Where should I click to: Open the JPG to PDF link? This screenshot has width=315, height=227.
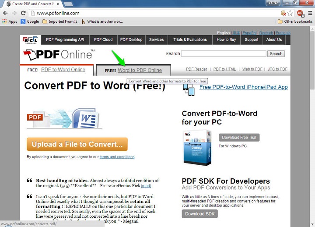click(x=277, y=69)
